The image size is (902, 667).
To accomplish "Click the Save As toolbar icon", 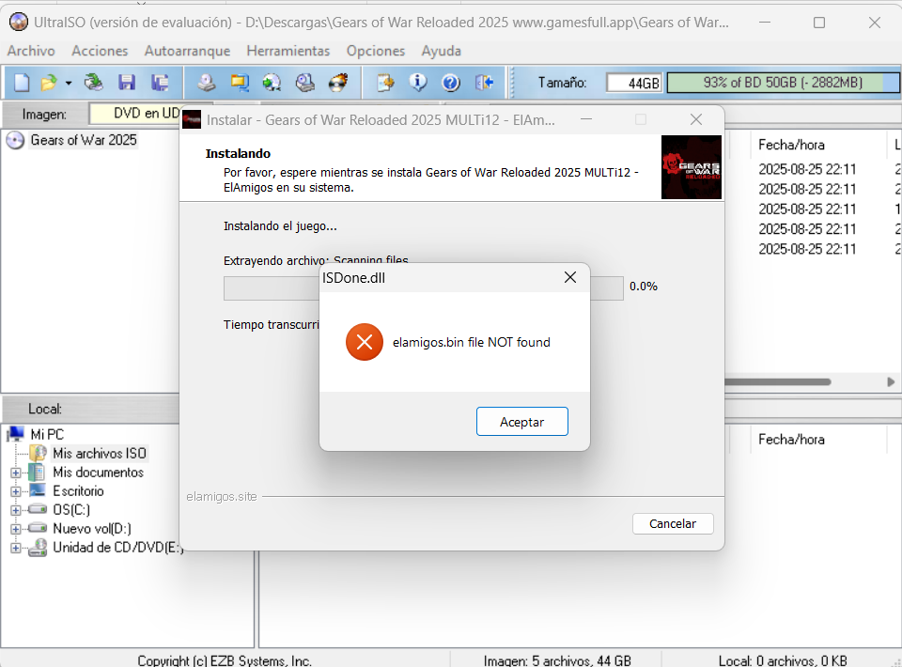I will tap(160, 83).
